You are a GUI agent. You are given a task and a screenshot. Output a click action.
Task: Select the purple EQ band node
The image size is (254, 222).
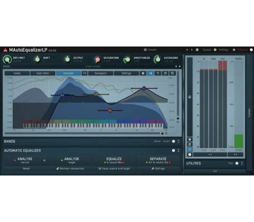click(x=144, y=88)
